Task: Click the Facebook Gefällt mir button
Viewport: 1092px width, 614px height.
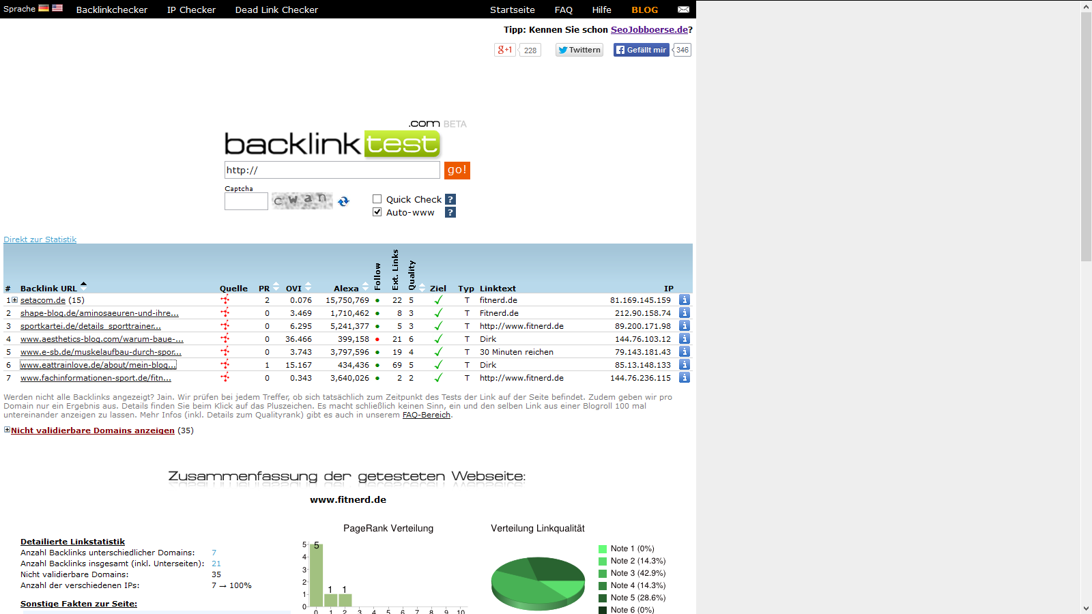Action: [642, 50]
